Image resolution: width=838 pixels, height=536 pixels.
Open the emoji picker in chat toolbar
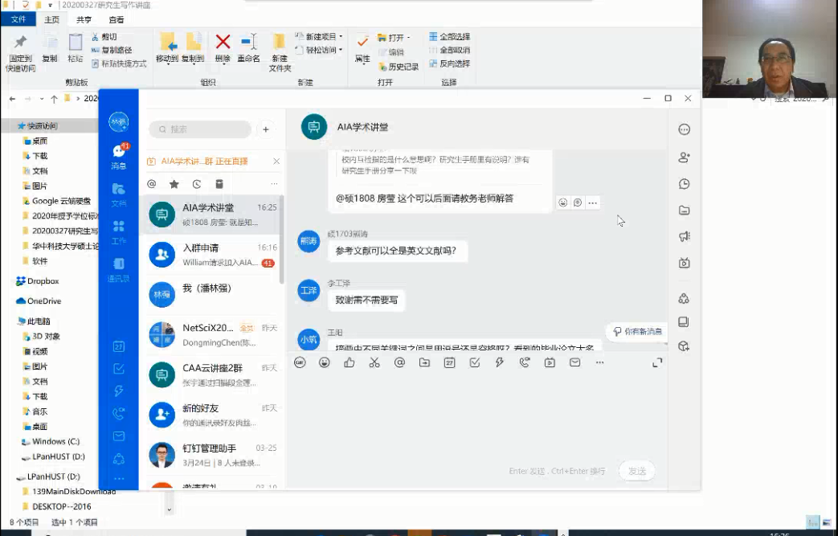[x=325, y=362]
